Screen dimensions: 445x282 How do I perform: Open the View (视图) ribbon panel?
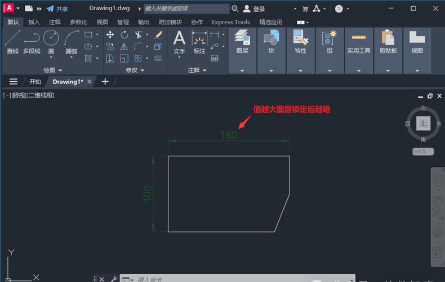(417, 42)
